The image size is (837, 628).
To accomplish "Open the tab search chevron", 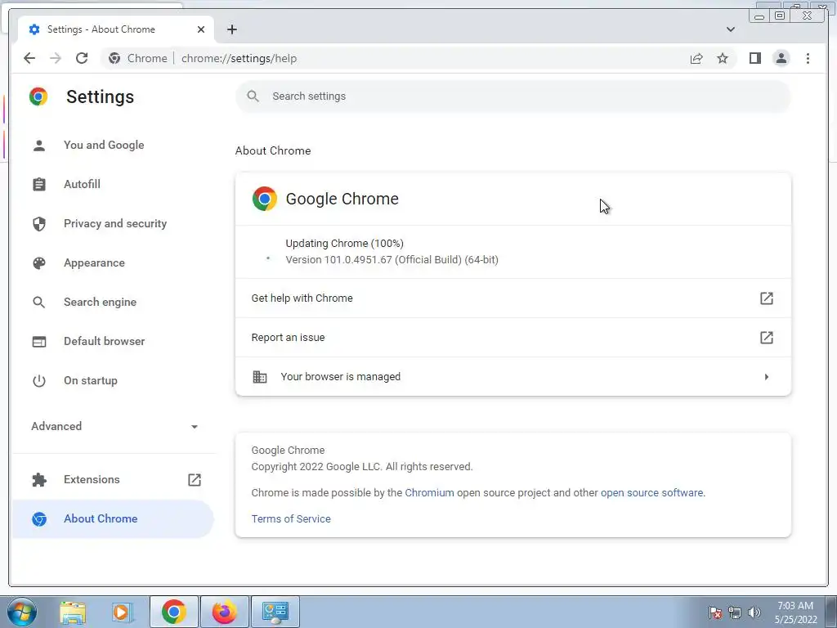I will (730, 29).
